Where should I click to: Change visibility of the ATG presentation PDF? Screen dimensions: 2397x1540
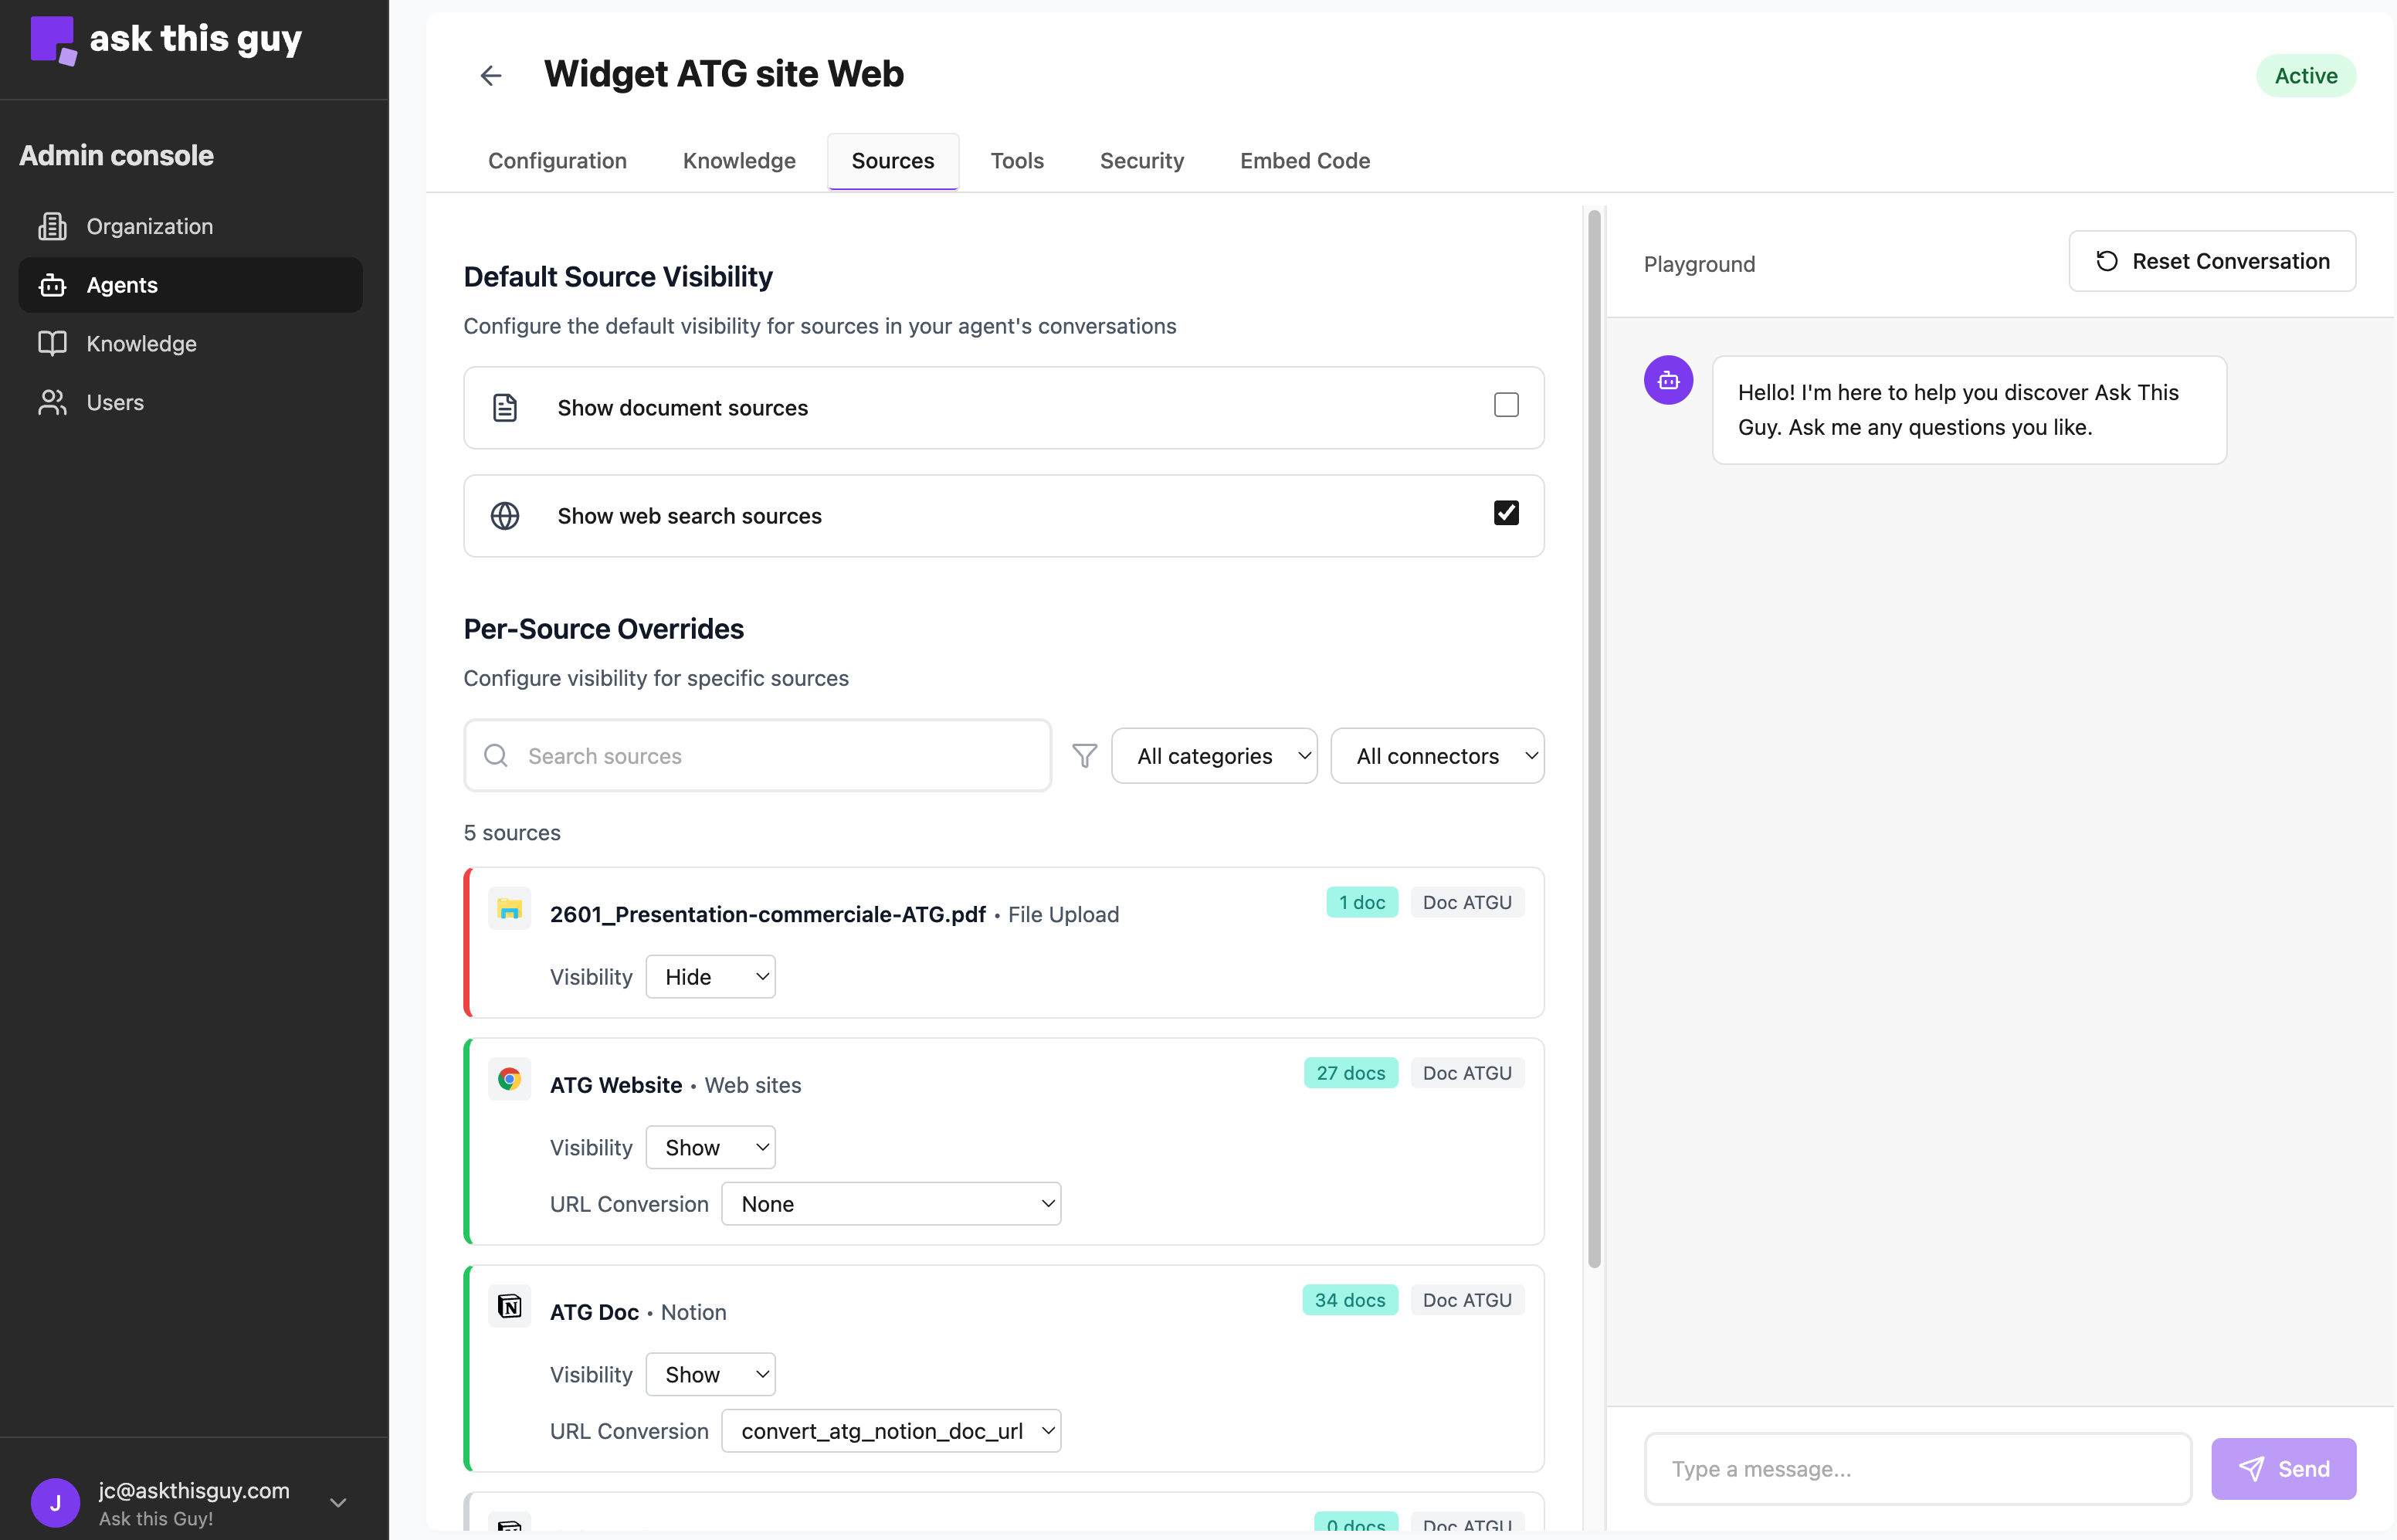tap(710, 976)
